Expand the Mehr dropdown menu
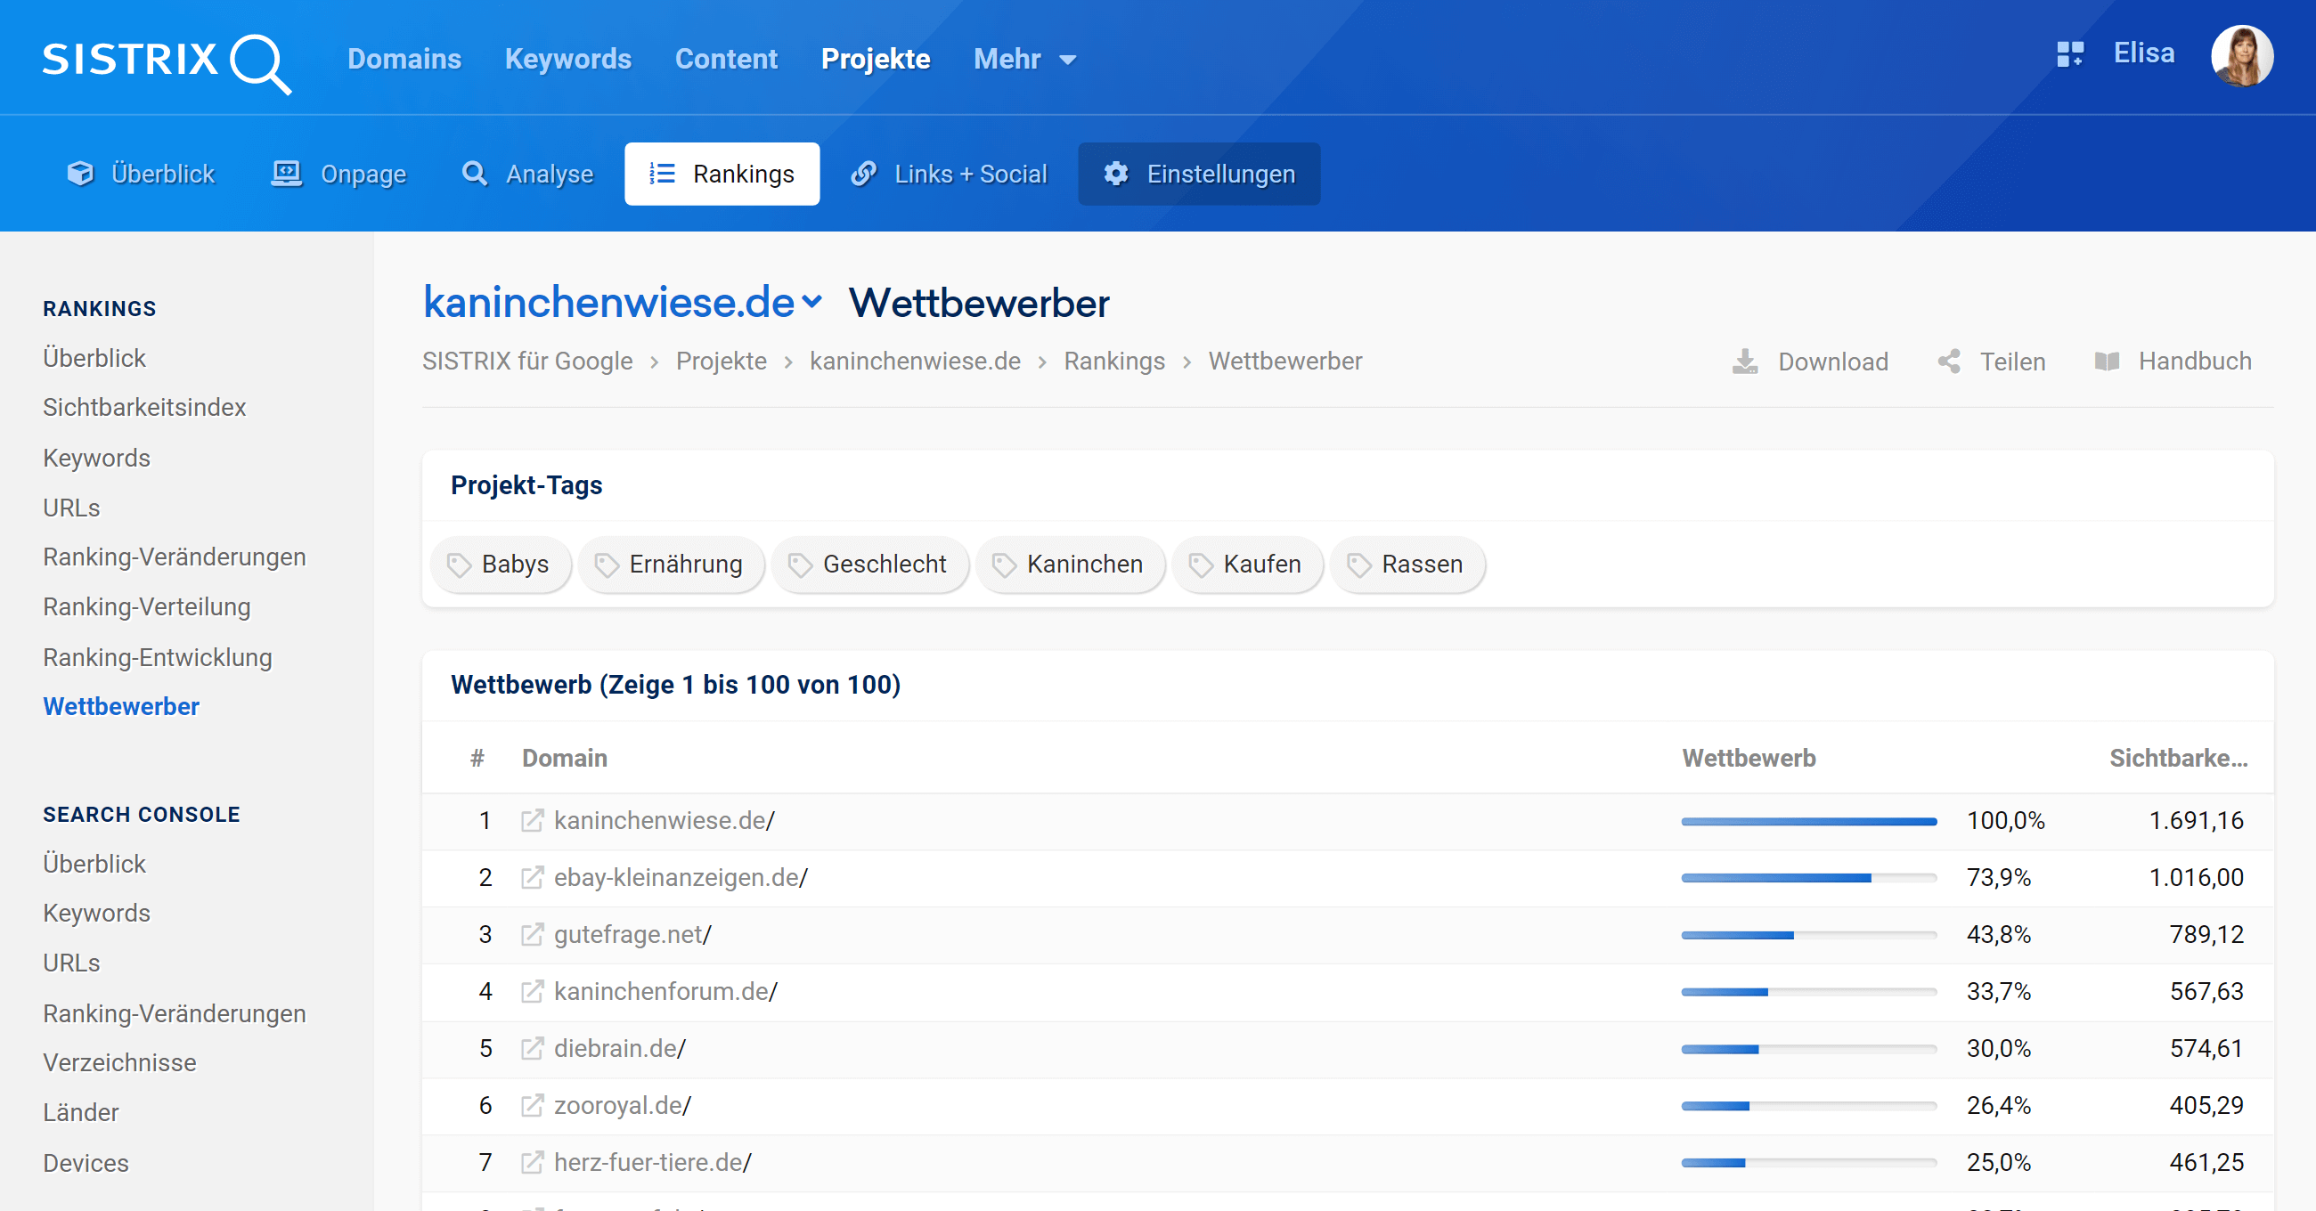This screenshot has height=1211, width=2316. point(1024,60)
